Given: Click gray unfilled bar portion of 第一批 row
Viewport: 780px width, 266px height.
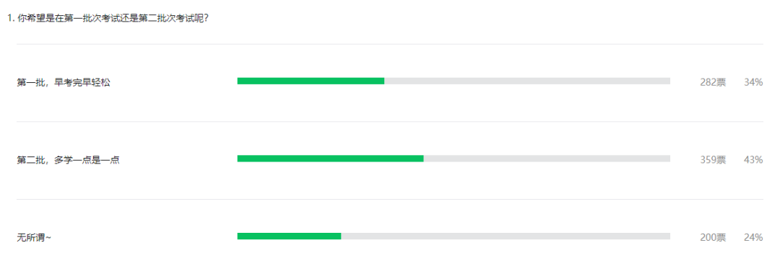Looking at the screenshot, I should (527, 81).
